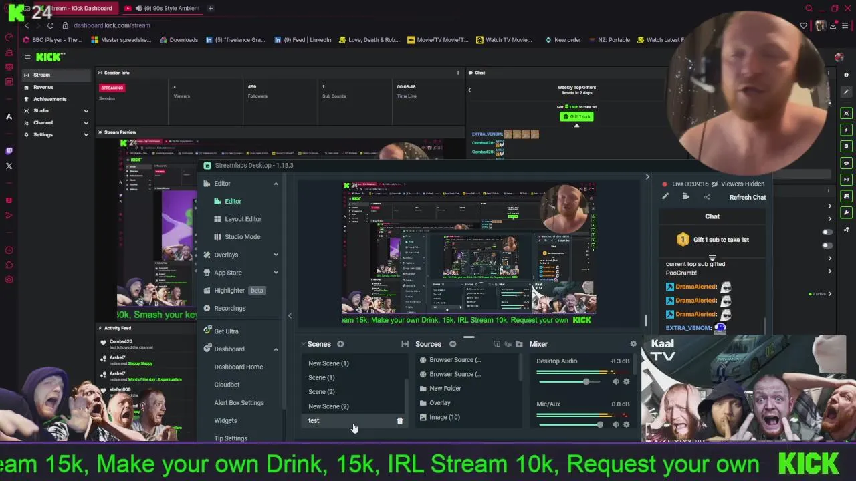
Task: Delete the test scene with the trash icon
Action: point(400,420)
